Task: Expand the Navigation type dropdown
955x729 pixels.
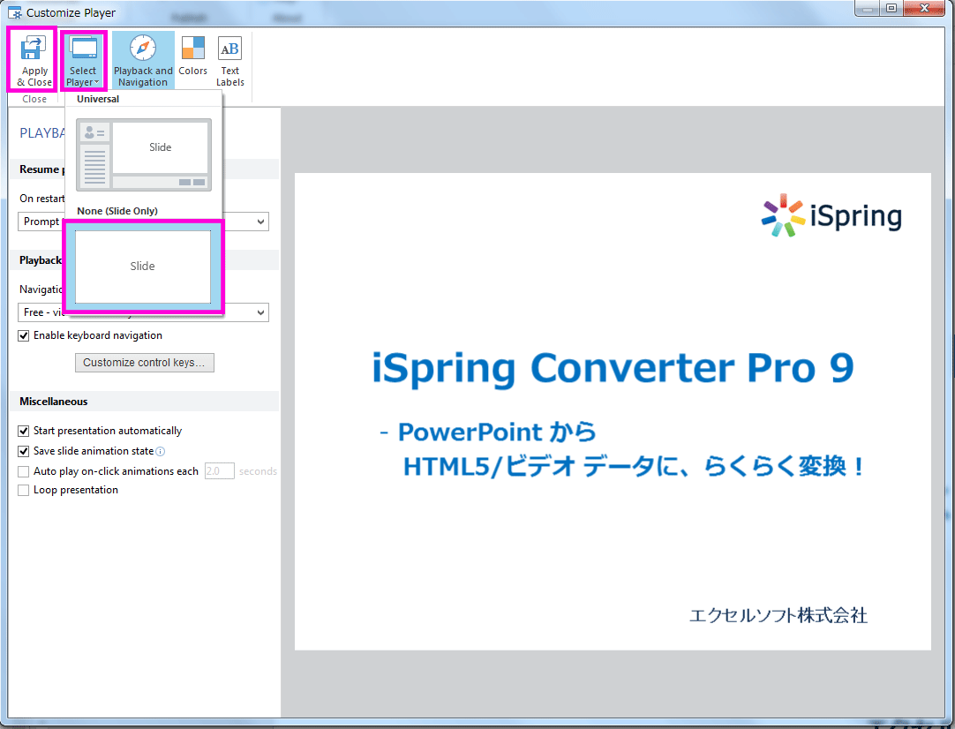Action: (260, 312)
